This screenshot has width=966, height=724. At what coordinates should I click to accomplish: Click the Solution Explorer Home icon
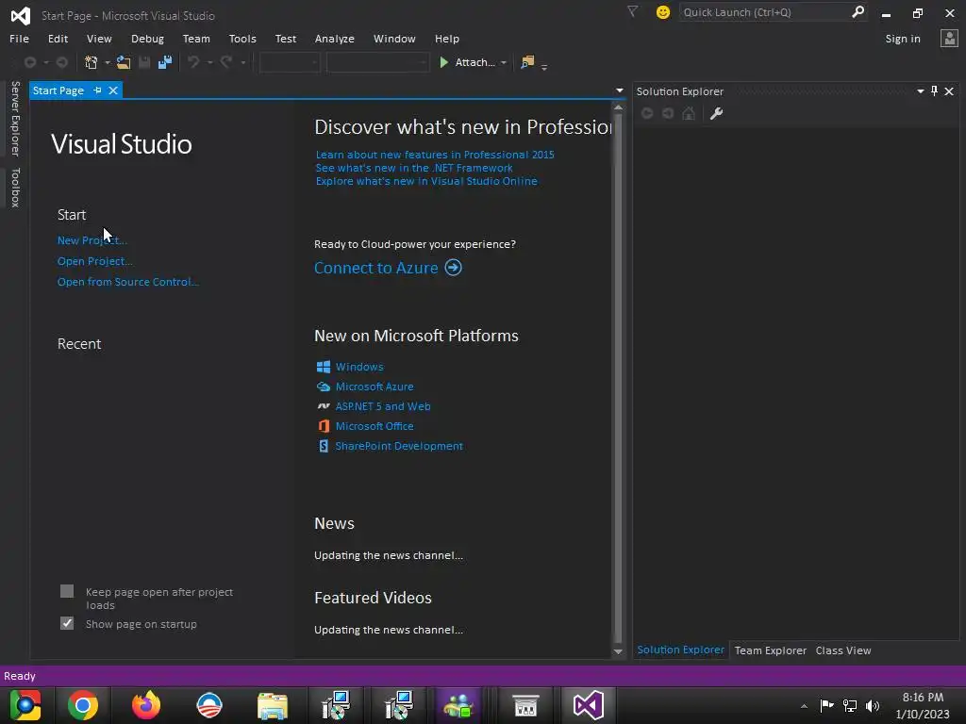click(689, 113)
